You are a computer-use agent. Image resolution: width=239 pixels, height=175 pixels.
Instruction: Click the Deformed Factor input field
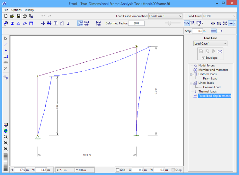136,23
